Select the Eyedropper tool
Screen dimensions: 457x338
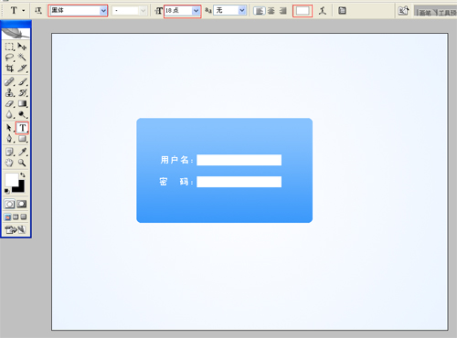pos(22,152)
